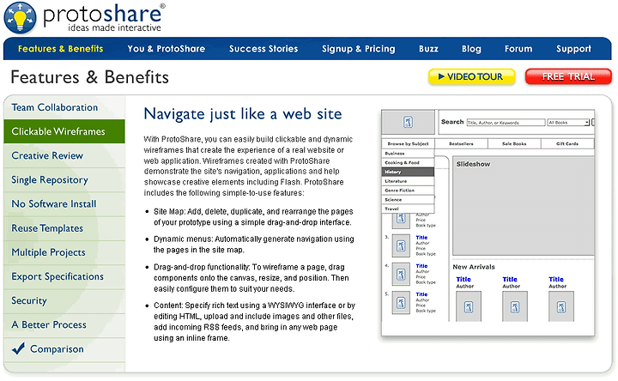Select Multiple Projects in the sidebar
Image resolution: width=618 pixels, height=381 pixels.
[64, 252]
